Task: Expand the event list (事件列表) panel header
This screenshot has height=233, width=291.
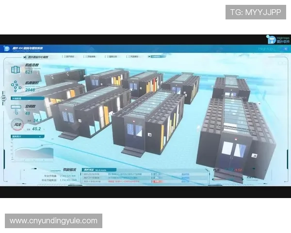Action: point(92,170)
